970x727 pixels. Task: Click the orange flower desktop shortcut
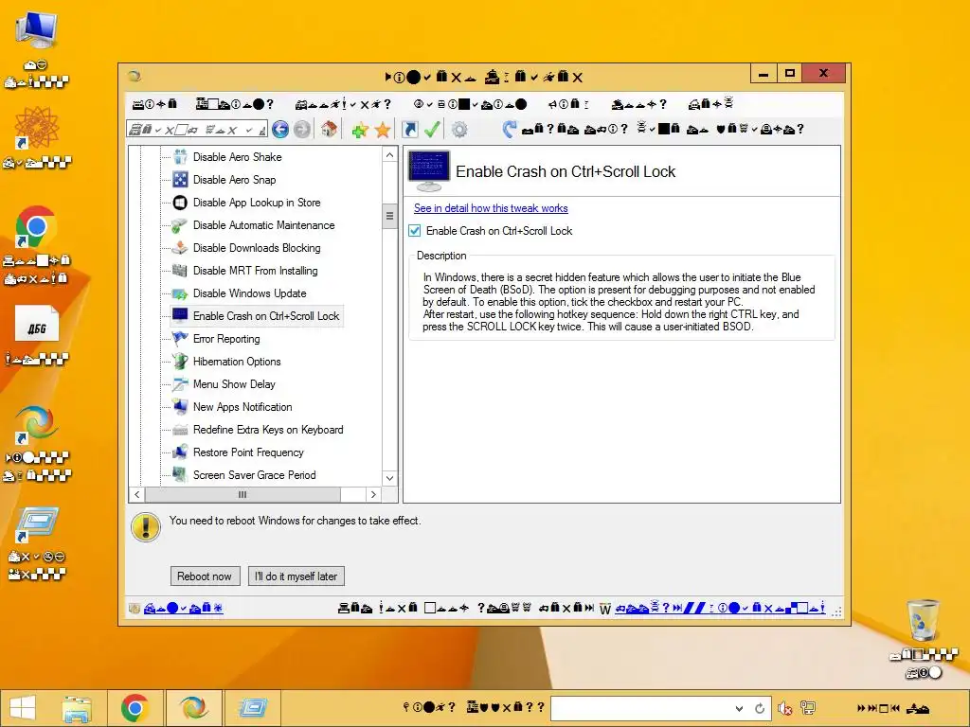click(37, 129)
